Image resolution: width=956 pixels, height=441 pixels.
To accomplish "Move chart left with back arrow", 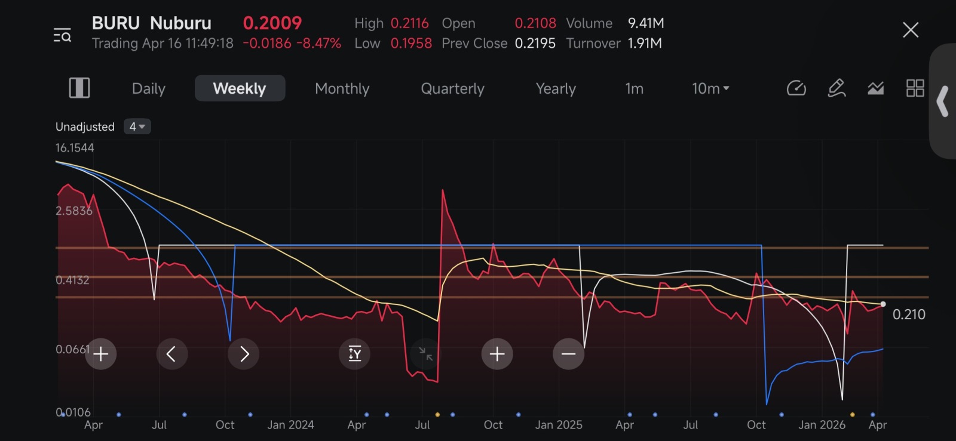I will [x=172, y=354].
